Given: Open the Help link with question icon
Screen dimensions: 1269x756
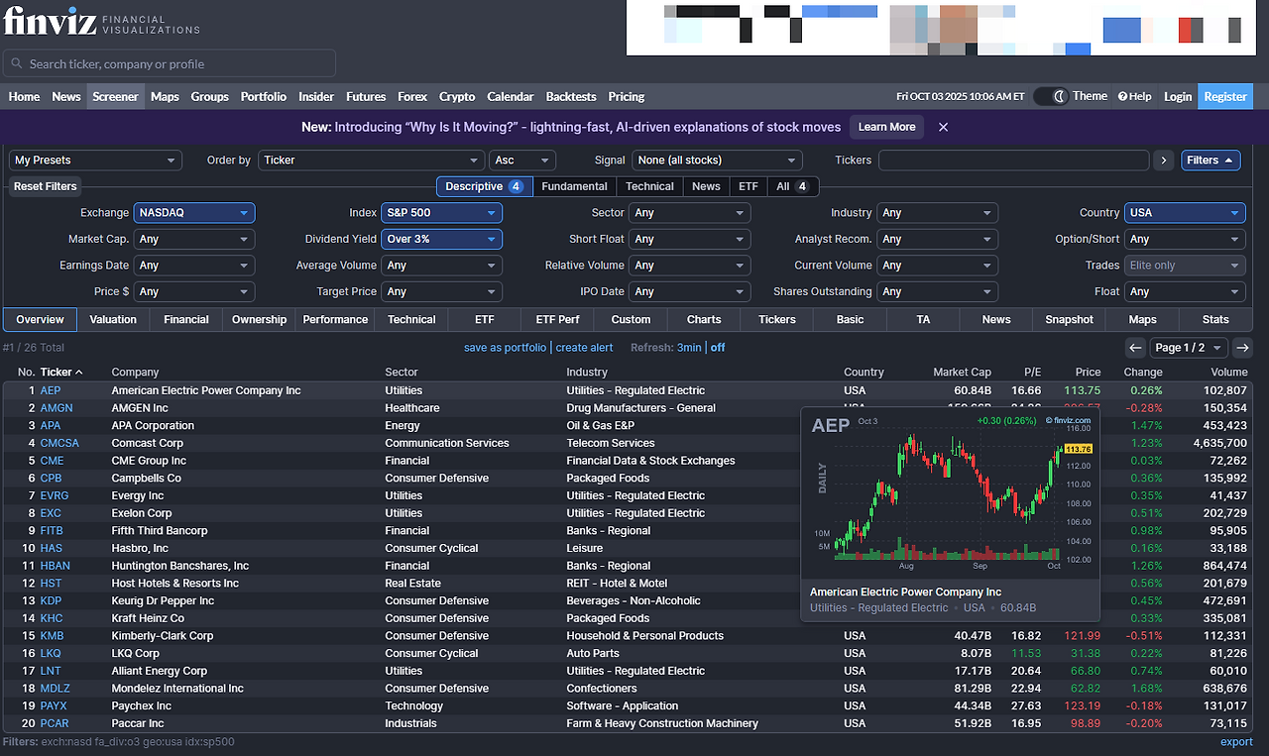Looking at the screenshot, I should click(1134, 96).
